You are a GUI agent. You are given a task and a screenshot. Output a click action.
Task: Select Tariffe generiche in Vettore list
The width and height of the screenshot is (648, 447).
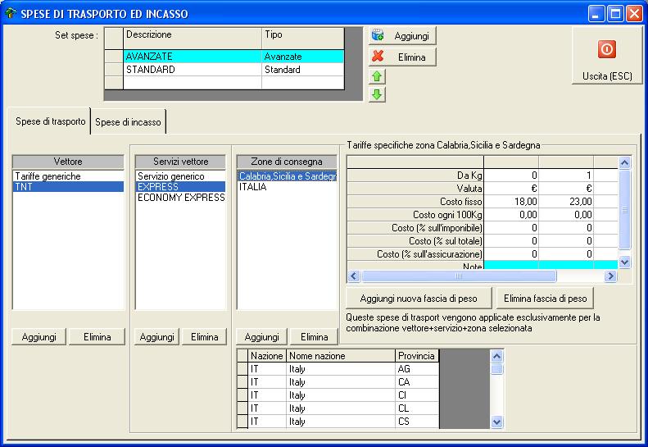[68, 176]
